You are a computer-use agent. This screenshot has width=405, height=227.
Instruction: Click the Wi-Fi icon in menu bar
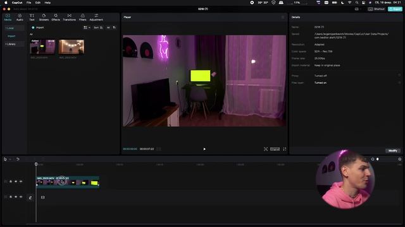[349, 3]
